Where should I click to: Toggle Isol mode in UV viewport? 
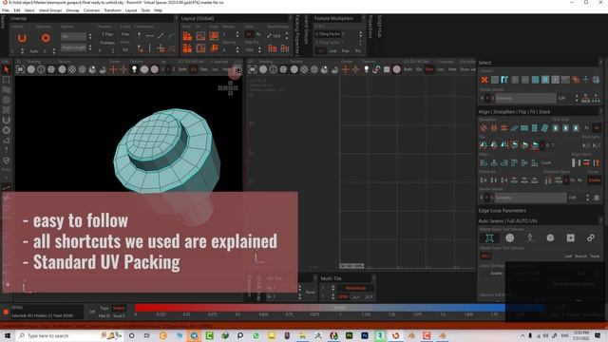(441, 69)
